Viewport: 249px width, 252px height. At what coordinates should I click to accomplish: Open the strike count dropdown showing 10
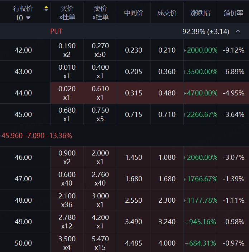pos(23,18)
